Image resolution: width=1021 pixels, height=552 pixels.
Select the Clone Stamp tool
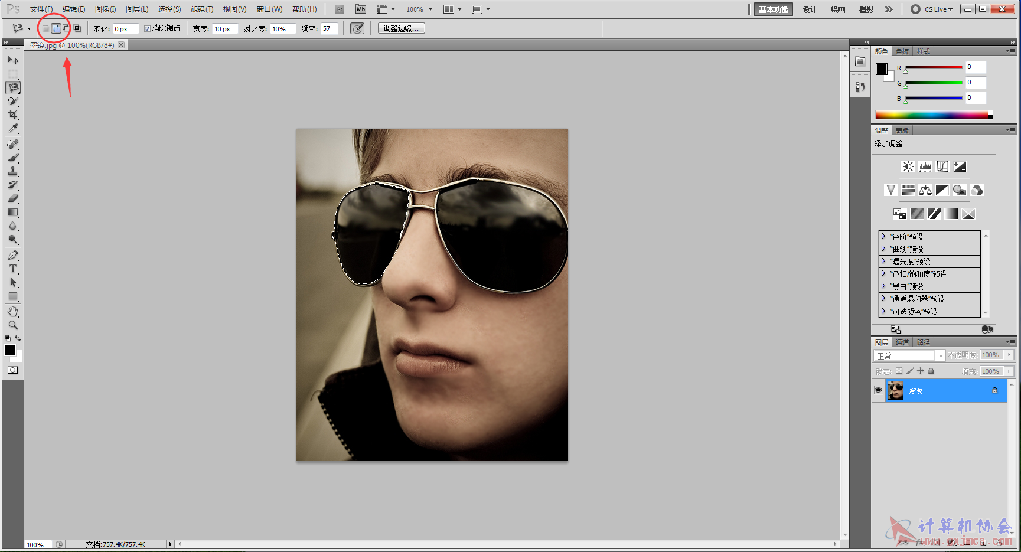12,171
